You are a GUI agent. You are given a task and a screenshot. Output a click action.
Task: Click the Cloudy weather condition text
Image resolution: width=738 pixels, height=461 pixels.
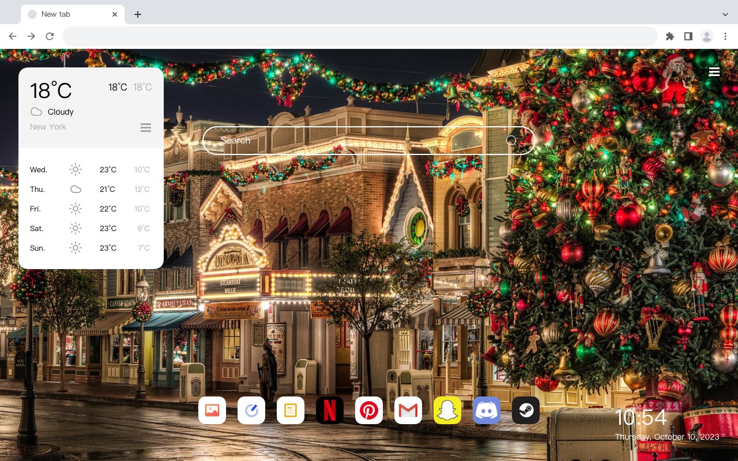61,112
